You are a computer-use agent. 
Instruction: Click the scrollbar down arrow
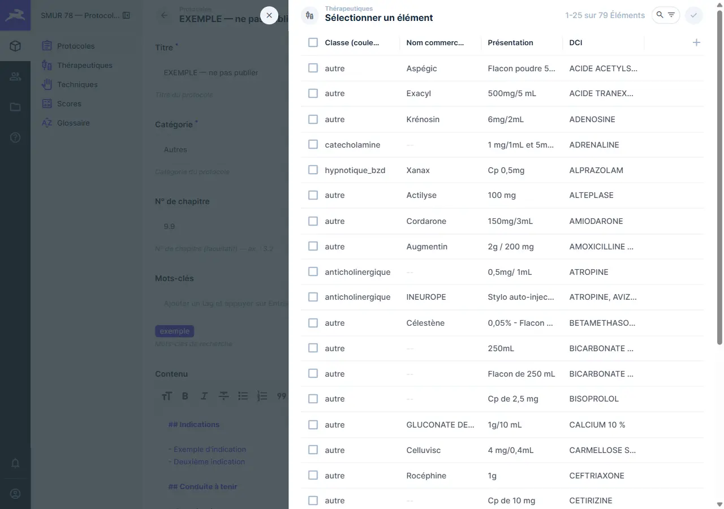719,504
